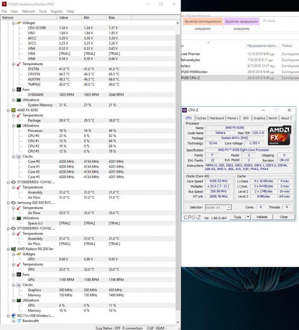Click the Temperatures icon above the SYSTIN row

pyautogui.click(x=19, y=64)
